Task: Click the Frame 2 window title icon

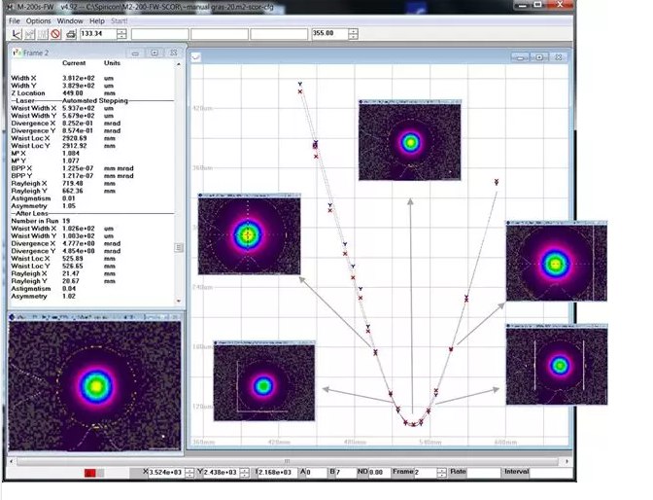Action: pyautogui.click(x=17, y=53)
